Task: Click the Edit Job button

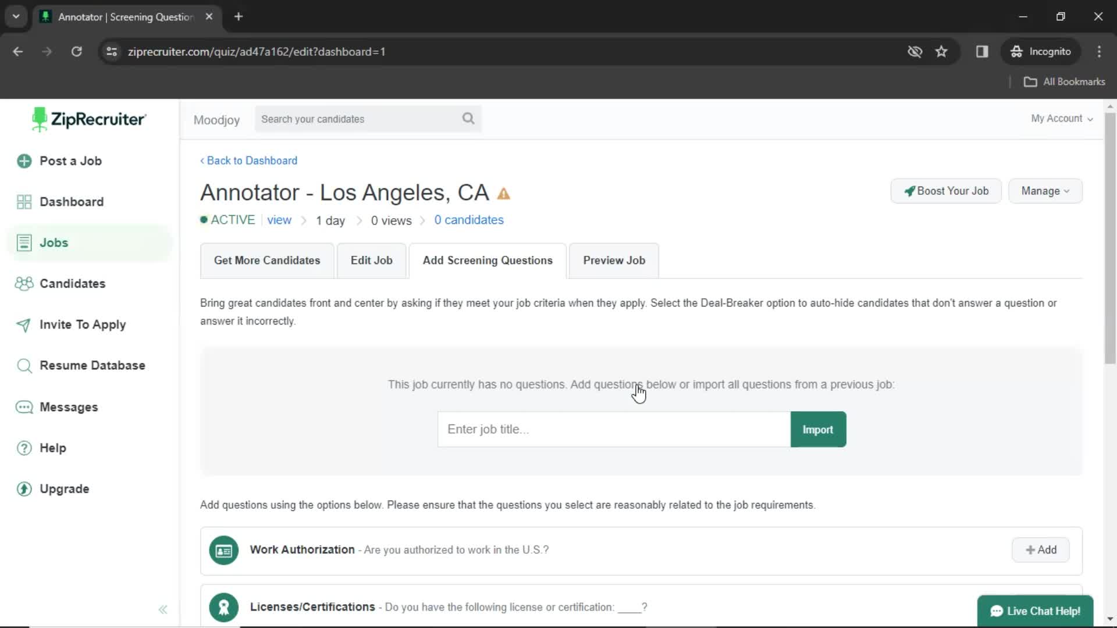Action: click(x=371, y=260)
